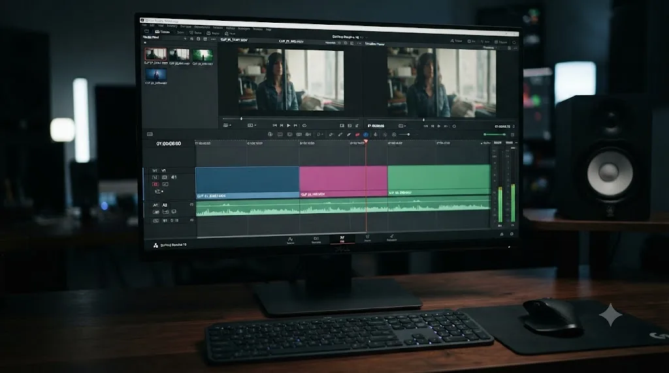Step forward in the source viewer

pos(296,126)
